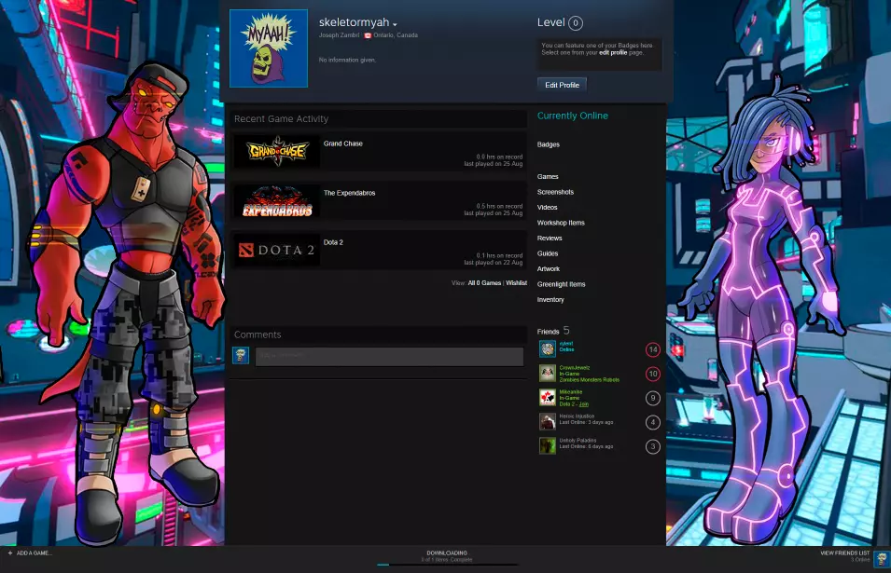891x573 pixels.
Task: Open Screenshots in profile sidebar
Action: (x=555, y=192)
